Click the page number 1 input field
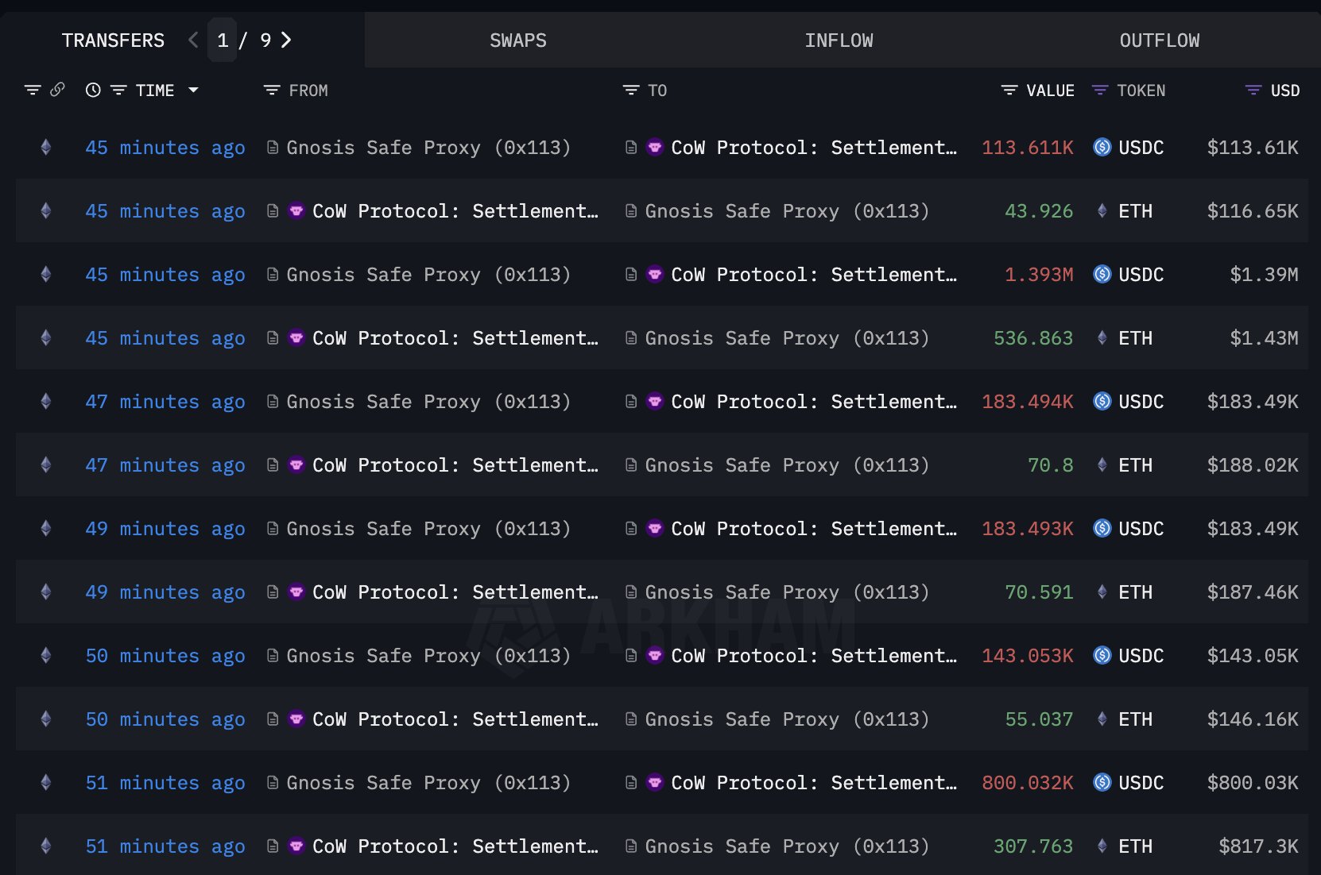This screenshot has height=875, width=1321. [x=223, y=40]
